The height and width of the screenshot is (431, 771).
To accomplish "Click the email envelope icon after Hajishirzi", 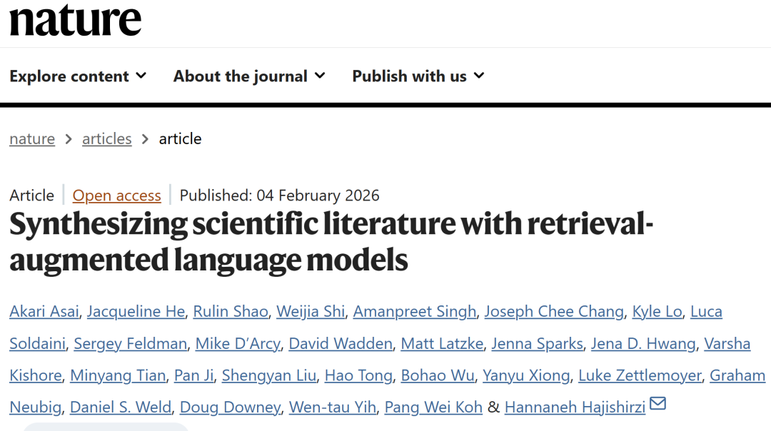I will click(x=657, y=405).
